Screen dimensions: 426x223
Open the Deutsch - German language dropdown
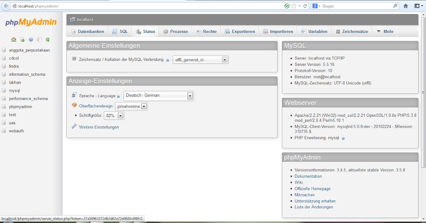(x=190, y=96)
